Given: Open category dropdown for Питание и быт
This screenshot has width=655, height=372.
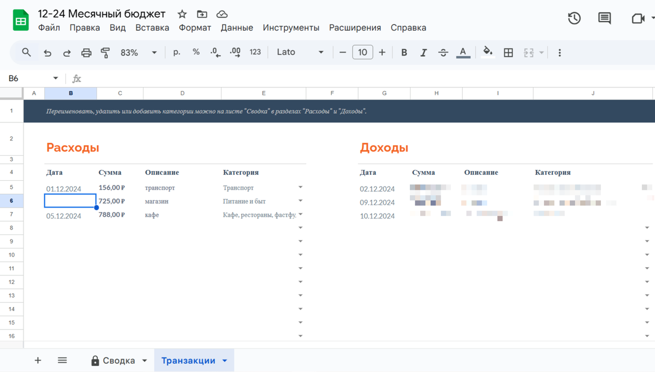Looking at the screenshot, I should [300, 201].
